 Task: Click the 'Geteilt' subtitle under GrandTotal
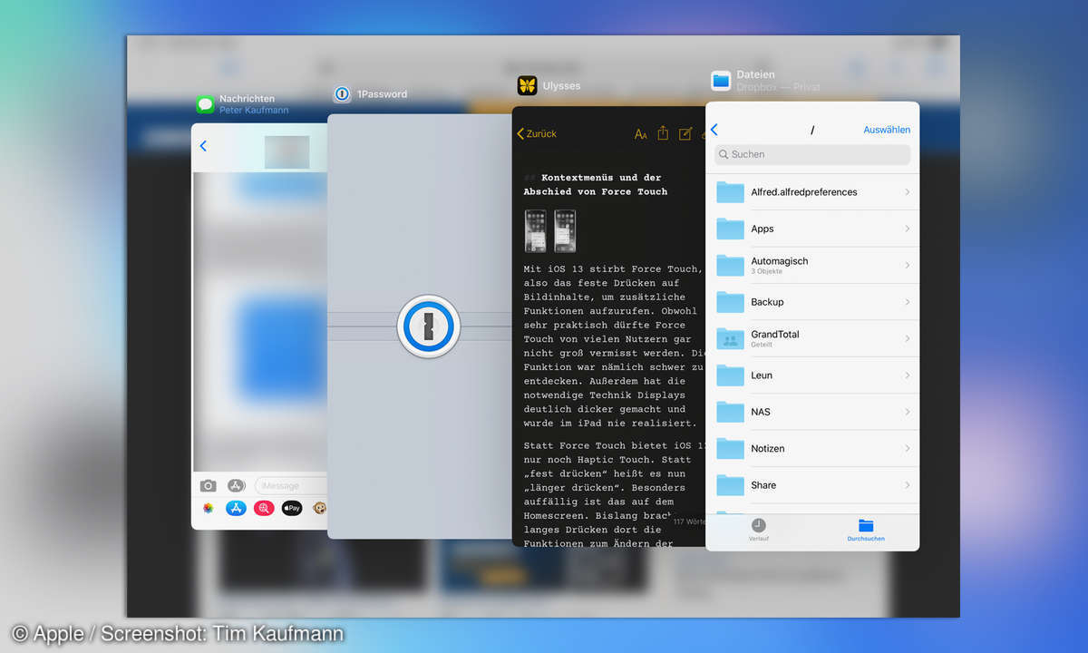(x=761, y=345)
